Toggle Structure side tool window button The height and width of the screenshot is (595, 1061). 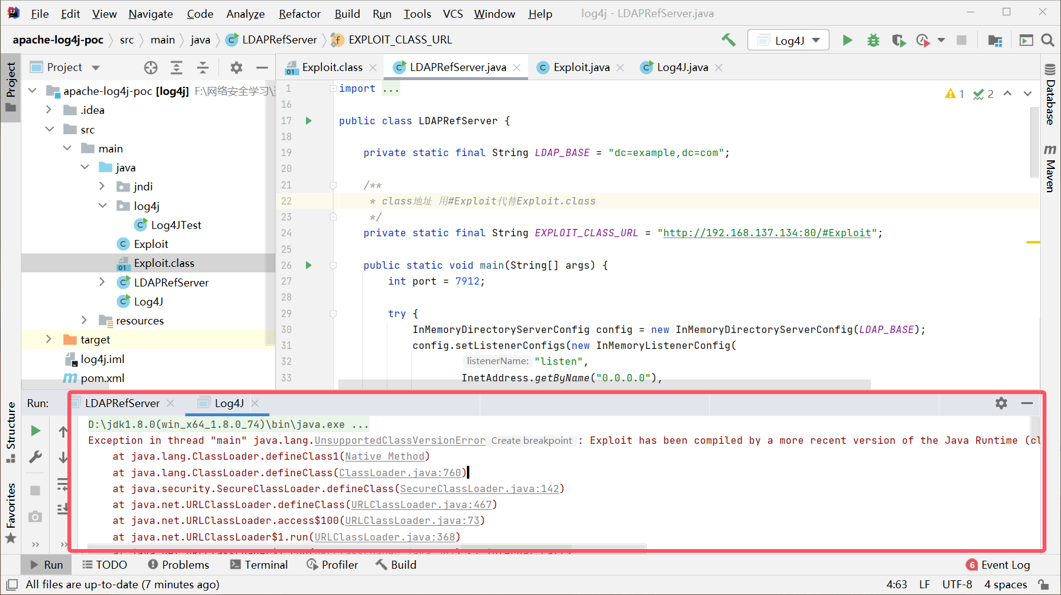[10, 433]
